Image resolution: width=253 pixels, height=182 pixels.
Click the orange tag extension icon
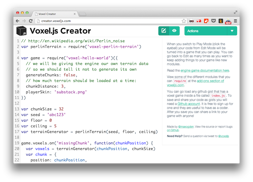click(206, 21)
